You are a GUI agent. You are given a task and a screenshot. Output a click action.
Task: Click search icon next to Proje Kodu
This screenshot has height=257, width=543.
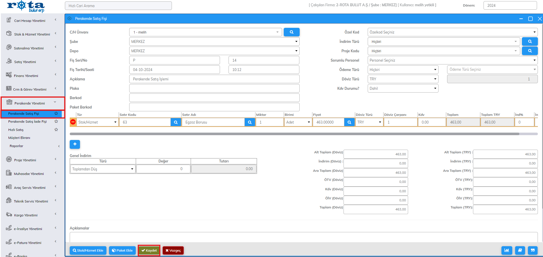(x=530, y=51)
